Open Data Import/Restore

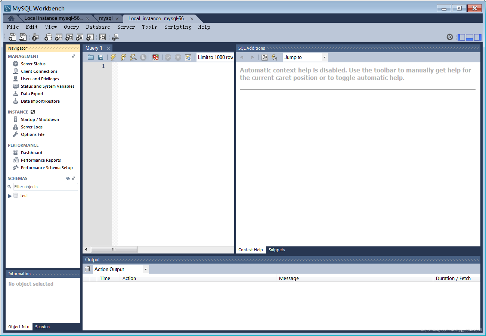(x=40, y=101)
